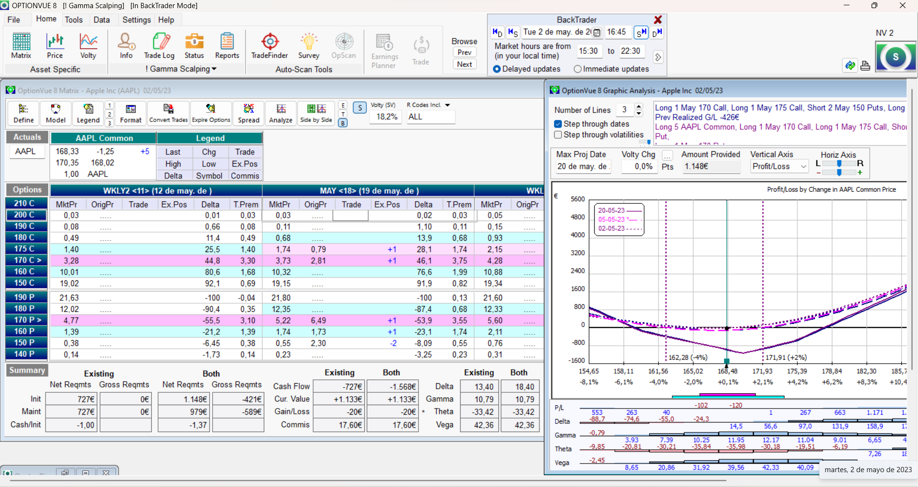Open the account Status tool

coord(194,46)
